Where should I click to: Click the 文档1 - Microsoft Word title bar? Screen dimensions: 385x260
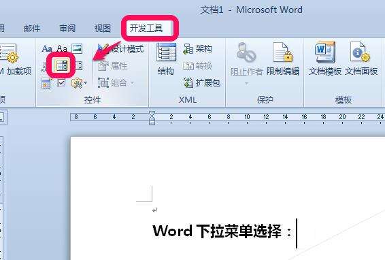coord(251,10)
